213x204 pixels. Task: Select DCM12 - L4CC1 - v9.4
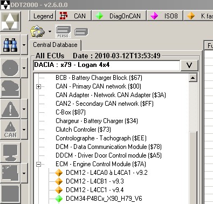(95, 190)
